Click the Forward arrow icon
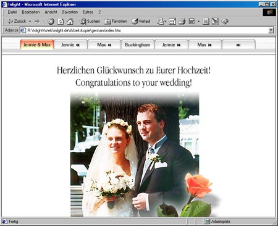 click(x=37, y=21)
